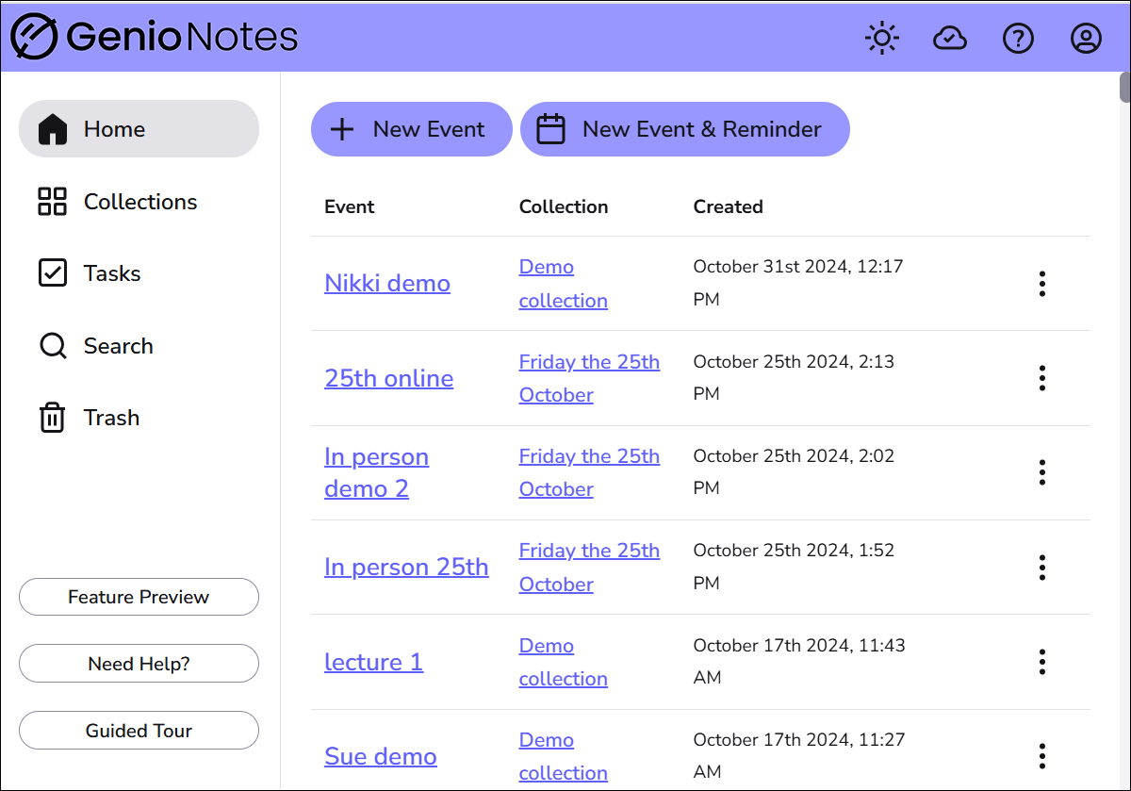Click the Genio Notes logo
The width and height of the screenshot is (1131, 791).
(155, 38)
